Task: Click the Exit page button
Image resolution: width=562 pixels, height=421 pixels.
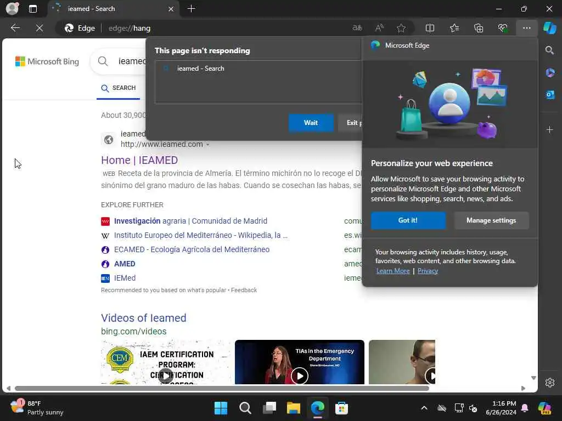Action: pyautogui.click(x=351, y=123)
